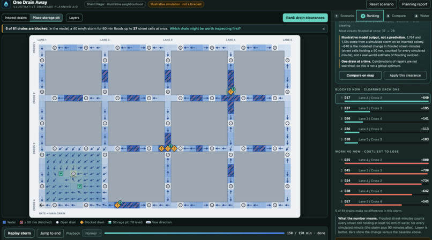
Task: Select the upper storage pit in flooded block
Action: 61,174
